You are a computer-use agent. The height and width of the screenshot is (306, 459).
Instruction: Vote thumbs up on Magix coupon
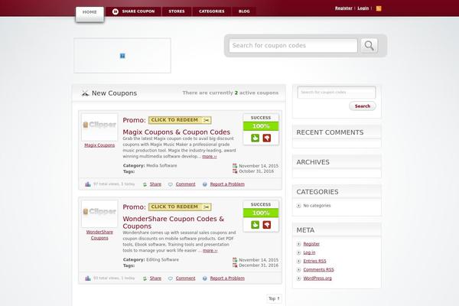pyautogui.click(x=255, y=138)
